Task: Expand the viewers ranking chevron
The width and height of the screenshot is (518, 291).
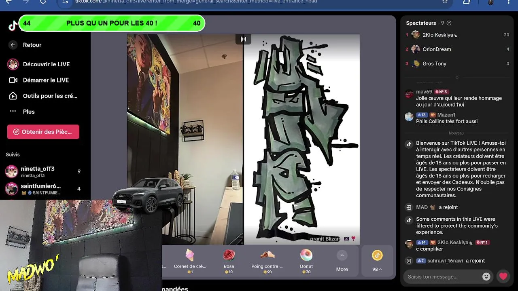Action: [457, 77]
